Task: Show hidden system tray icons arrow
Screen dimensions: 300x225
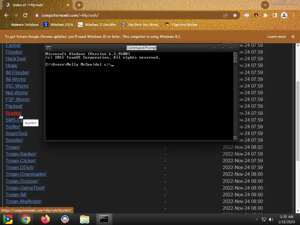Action: click(x=257, y=219)
